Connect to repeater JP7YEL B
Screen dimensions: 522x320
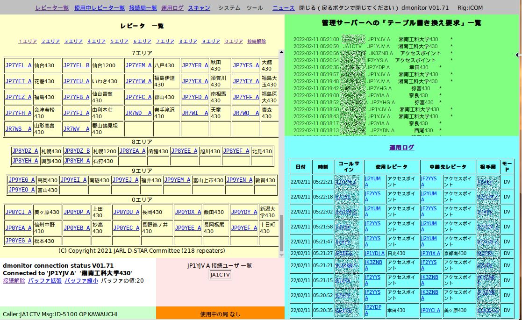pyautogui.click(x=76, y=65)
